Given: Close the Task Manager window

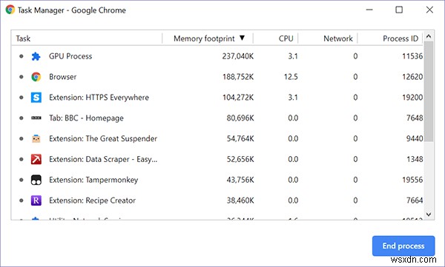Looking at the screenshot, I should coord(429,10).
